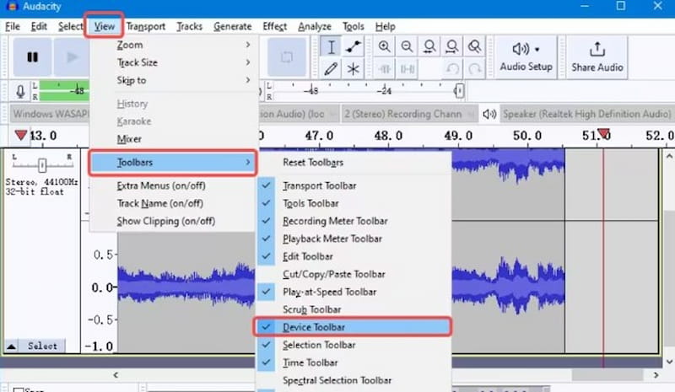The image size is (675, 392).
Task: Click the Mixer menu entry
Action: point(174,139)
